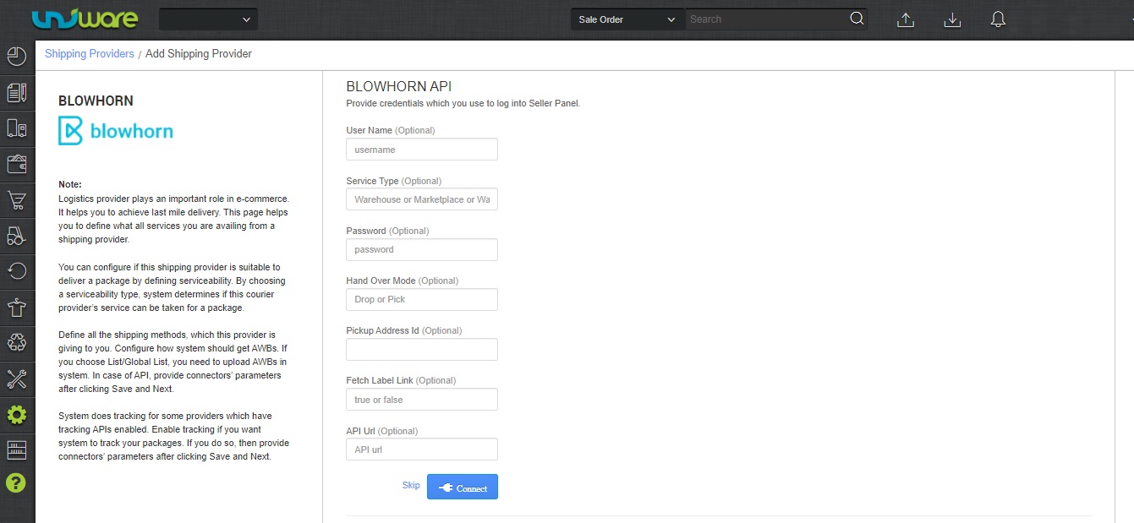Click the BLOWHORN API heading
1134x523 pixels.
(x=399, y=86)
